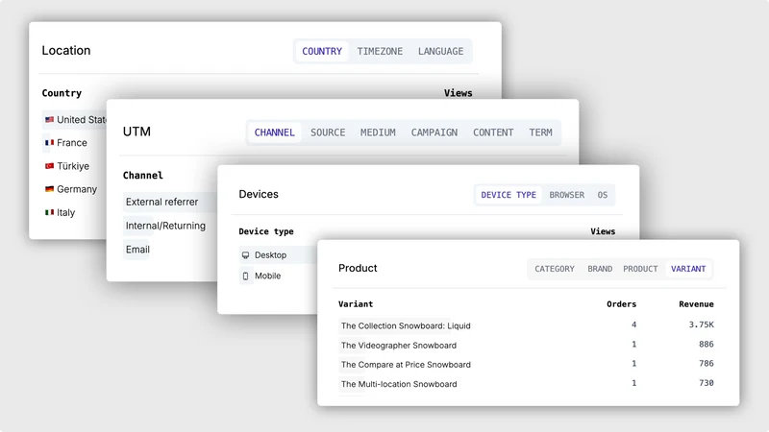
Task: Open the MEDIUM tab in UTM
Action: (x=378, y=132)
